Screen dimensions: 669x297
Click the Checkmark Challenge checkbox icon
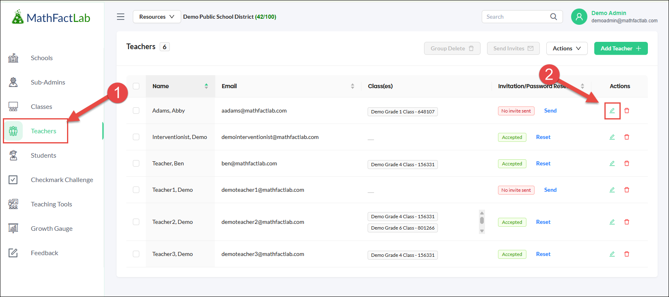pos(13,180)
